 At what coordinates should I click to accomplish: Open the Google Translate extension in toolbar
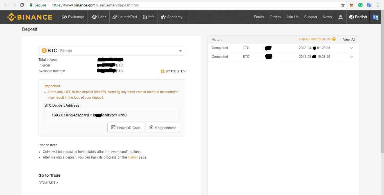[369, 5]
